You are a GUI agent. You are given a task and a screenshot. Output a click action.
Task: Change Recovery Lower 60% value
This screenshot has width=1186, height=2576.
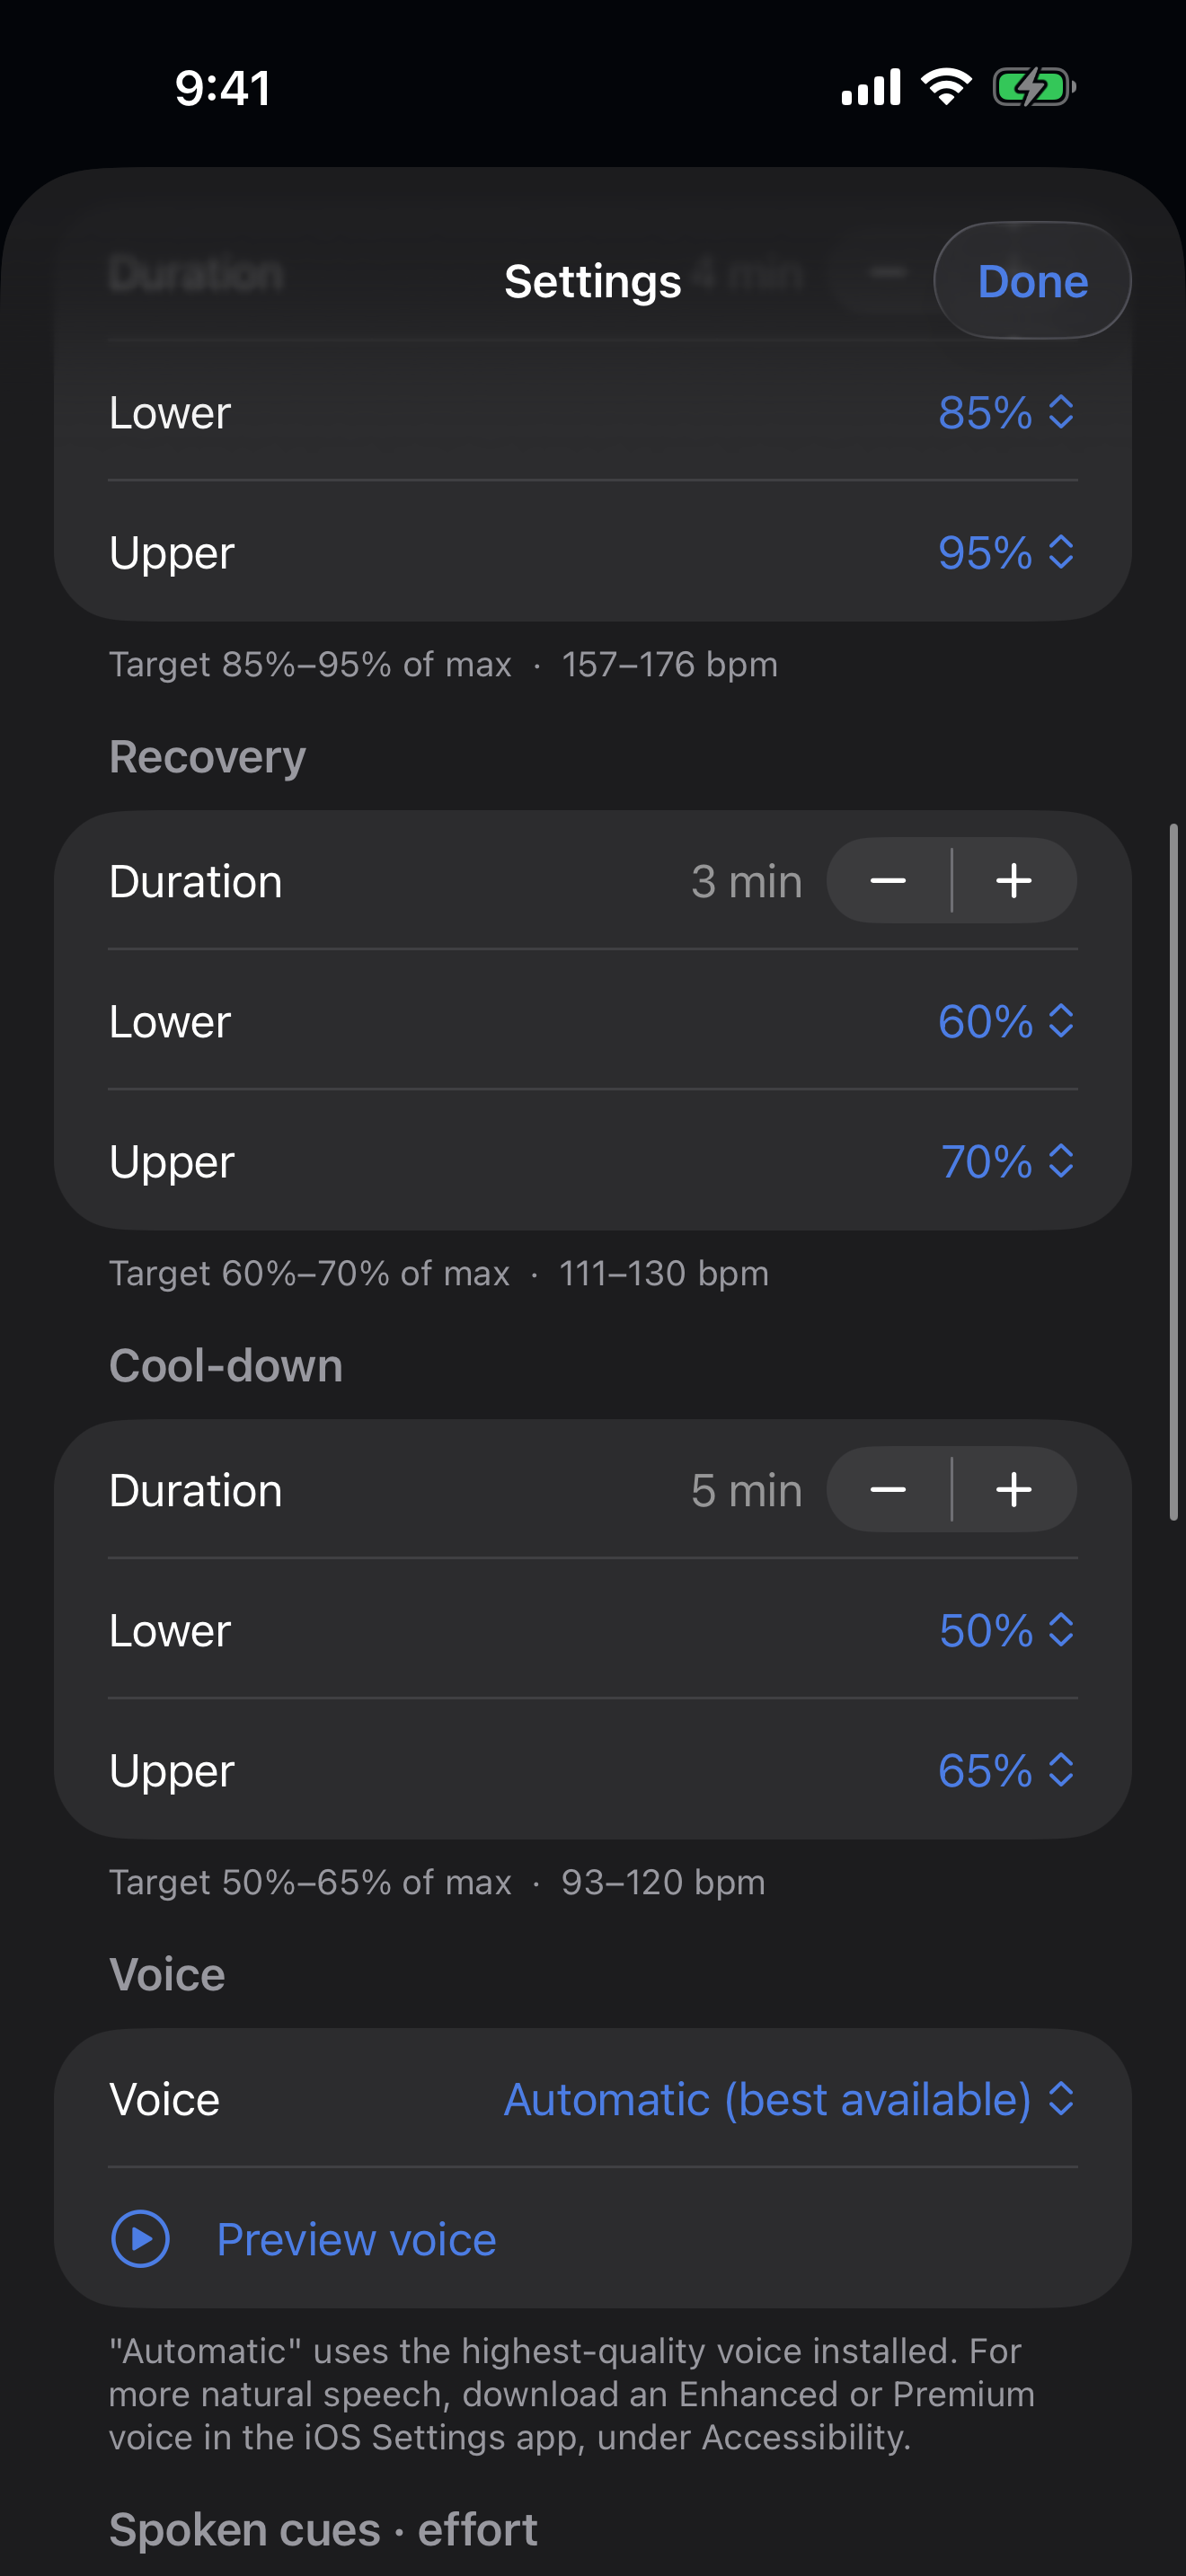pyautogui.click(x=1006, y=1021)
